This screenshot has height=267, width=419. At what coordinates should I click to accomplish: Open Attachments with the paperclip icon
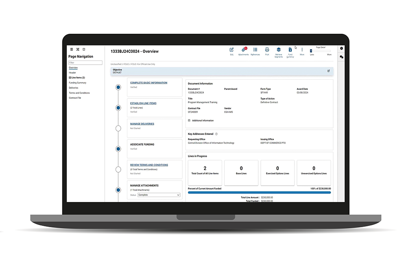244,50
